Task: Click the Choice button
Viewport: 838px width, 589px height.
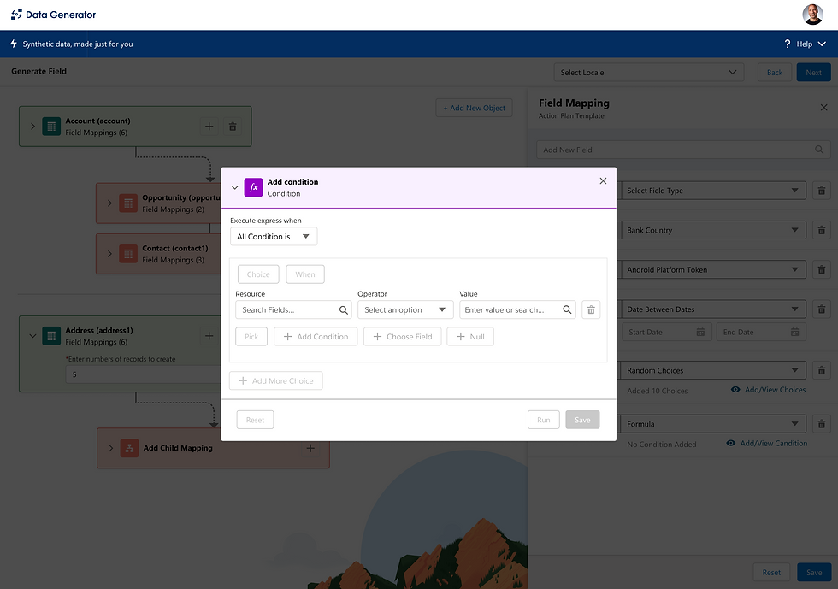Action: click(258, 274)
